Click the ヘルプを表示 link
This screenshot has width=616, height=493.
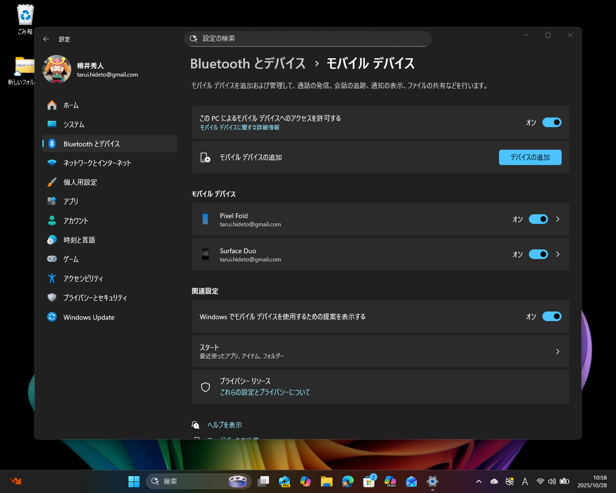(225, 425)
